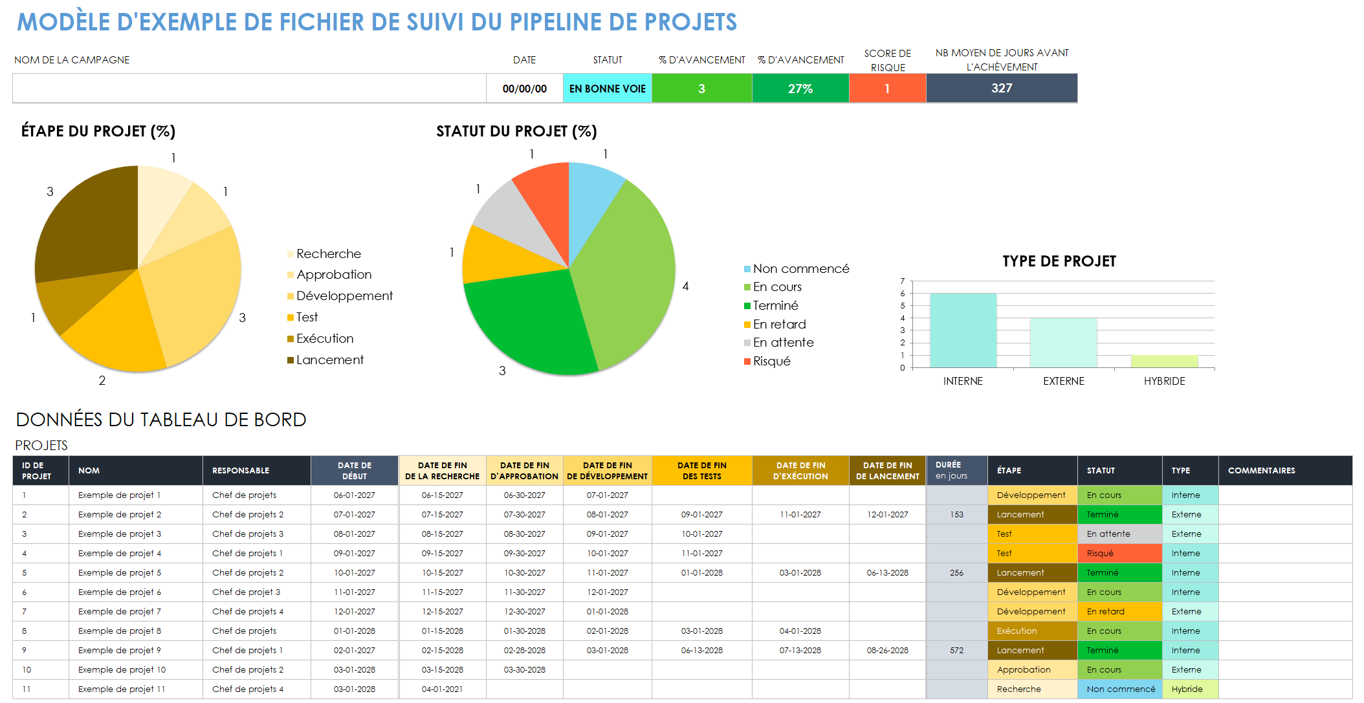Select the 27% progress cell

(800, 89)
